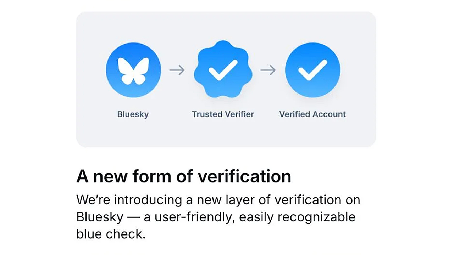Select the "Bluesky" label under the butterfly
This screenshot has height=255, width=454.
click(133, 114)
